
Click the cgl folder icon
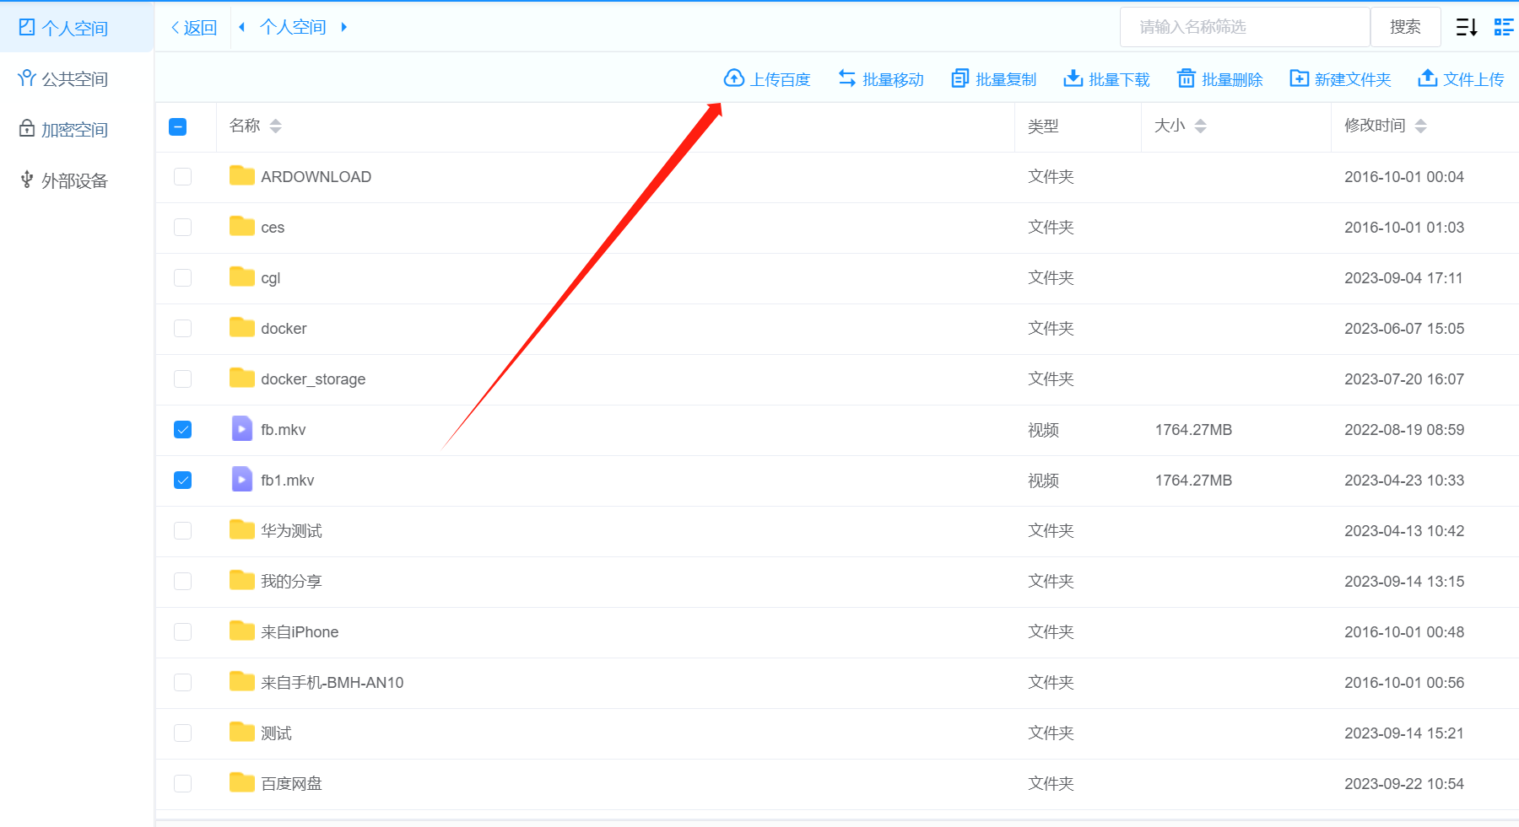coord(242,277)
